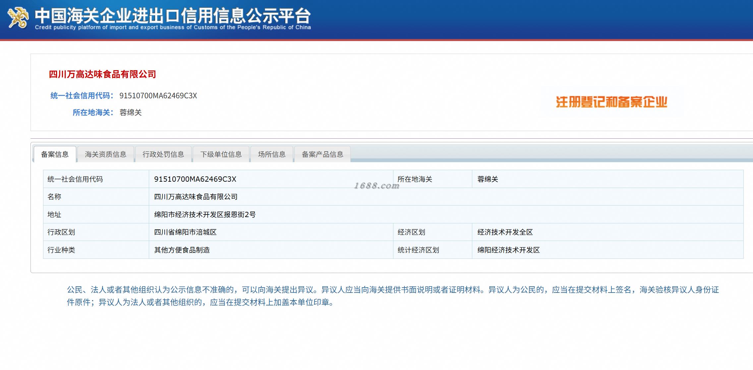753x370 pixels.
Task: Click the 其他方便食品制造 industry cell
Action: click(x=182, y=250)
